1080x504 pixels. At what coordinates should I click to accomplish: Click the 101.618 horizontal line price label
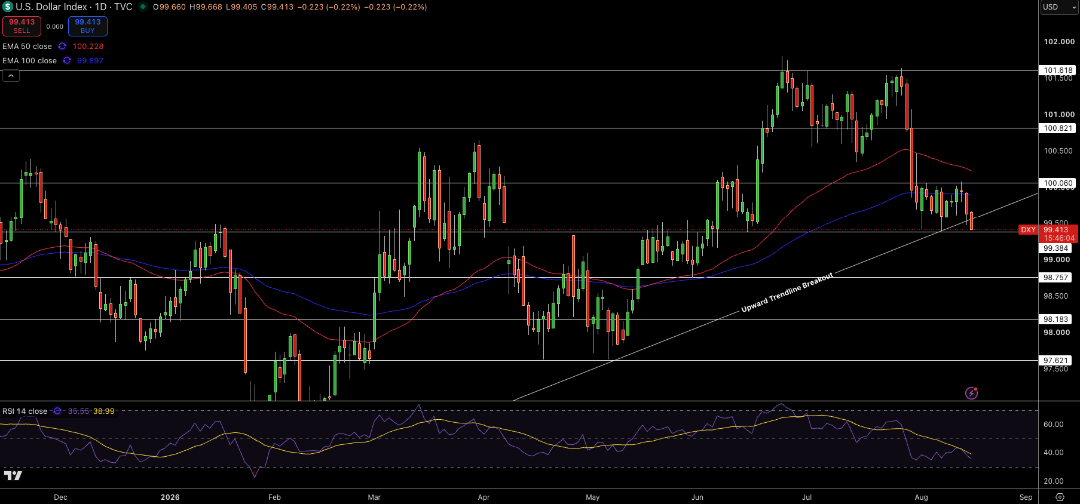coord(1058,70)
